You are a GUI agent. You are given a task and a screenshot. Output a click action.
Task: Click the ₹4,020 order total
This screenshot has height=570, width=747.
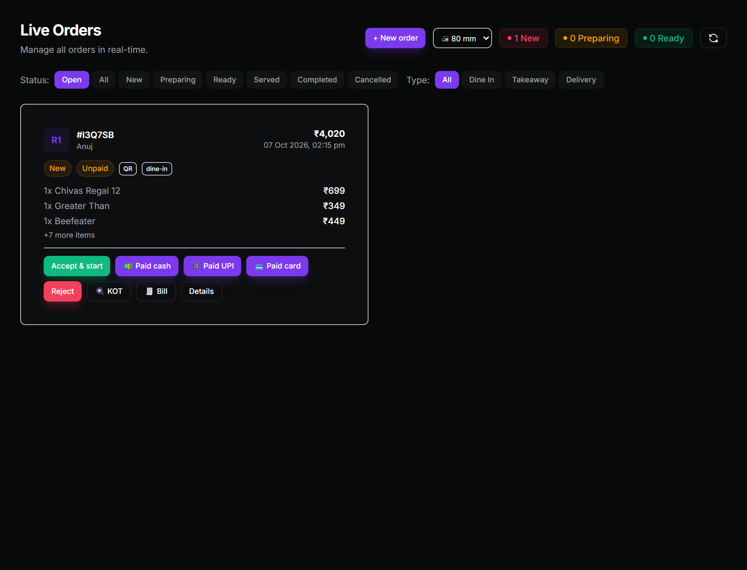coord(329,134)
